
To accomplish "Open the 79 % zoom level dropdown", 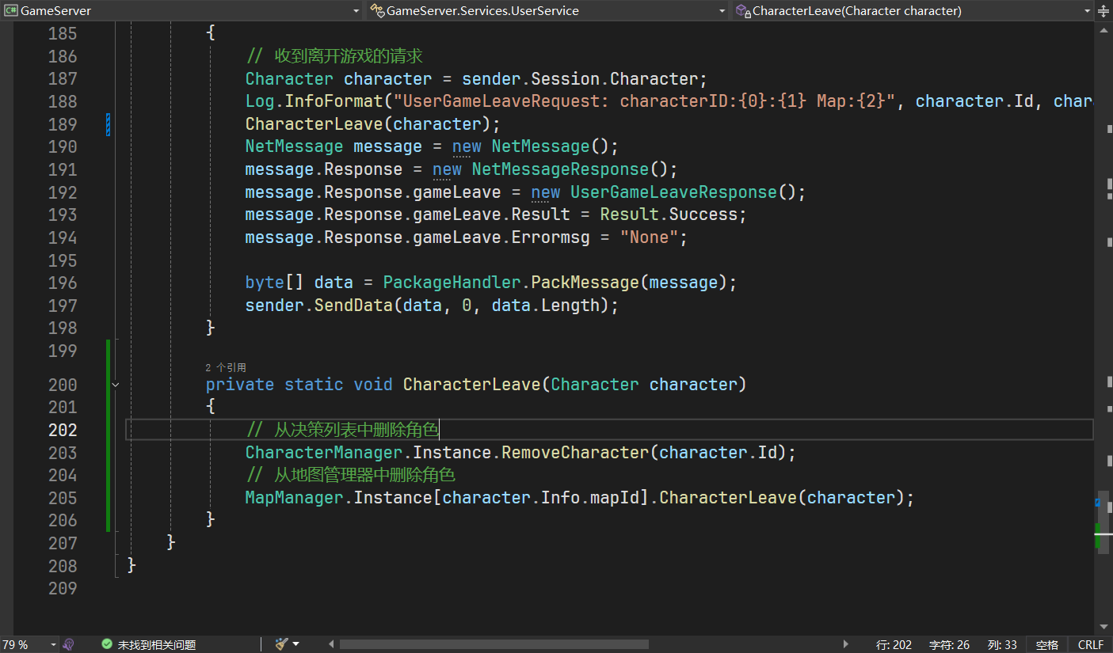I will click(x=53, y=644).
